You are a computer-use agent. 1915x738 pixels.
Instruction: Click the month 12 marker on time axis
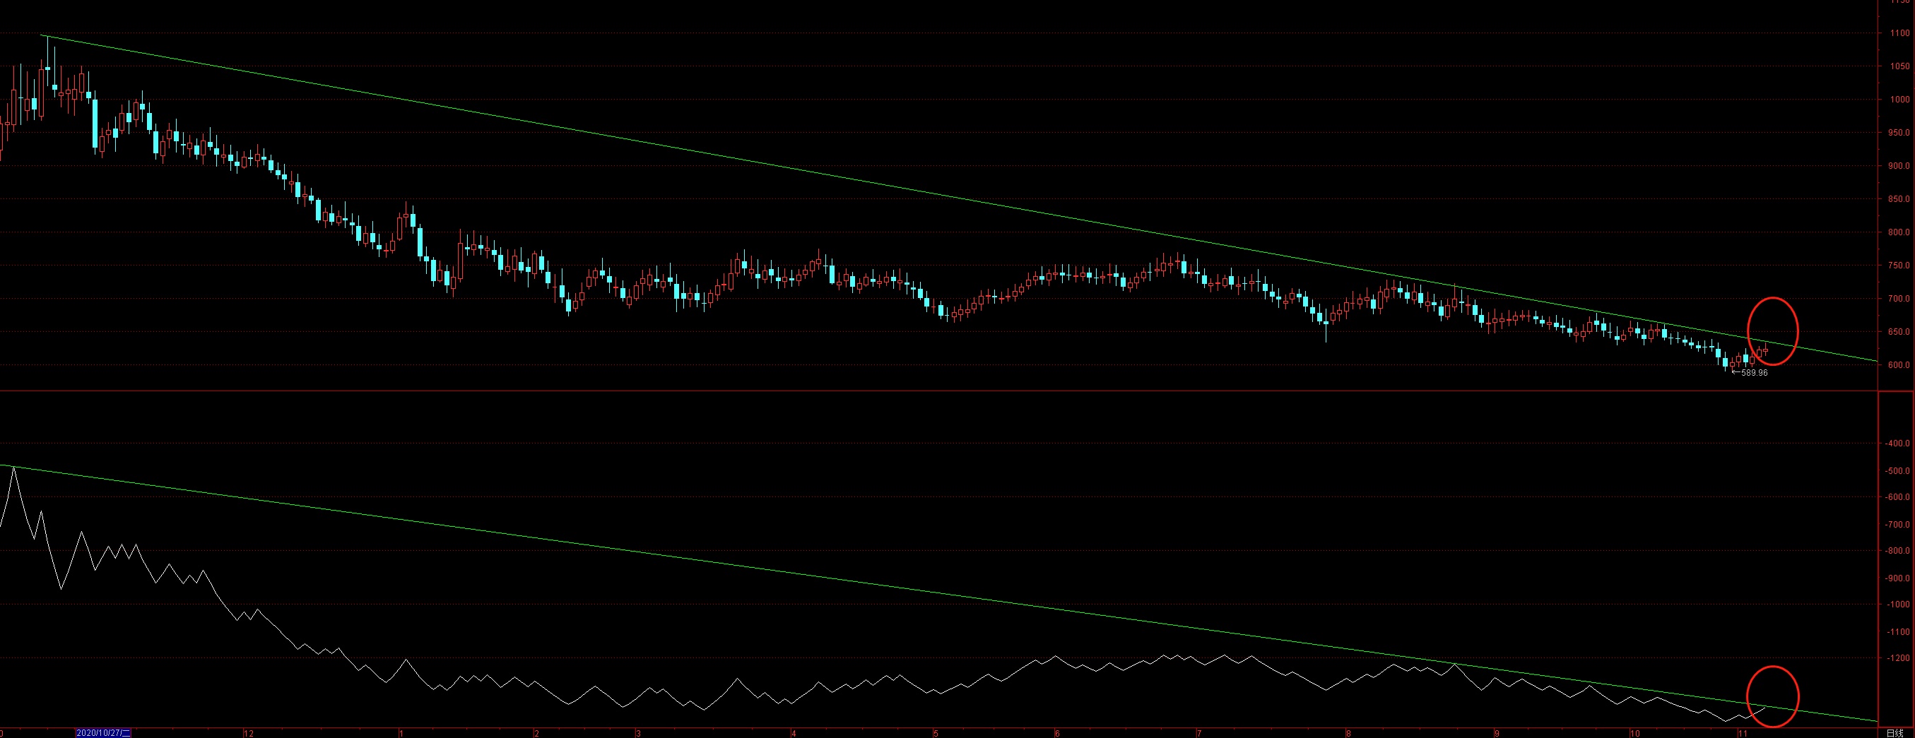point(248,734)
